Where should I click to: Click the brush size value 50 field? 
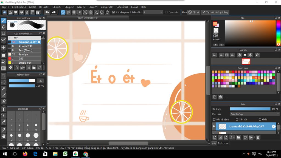tap(41, 81)
